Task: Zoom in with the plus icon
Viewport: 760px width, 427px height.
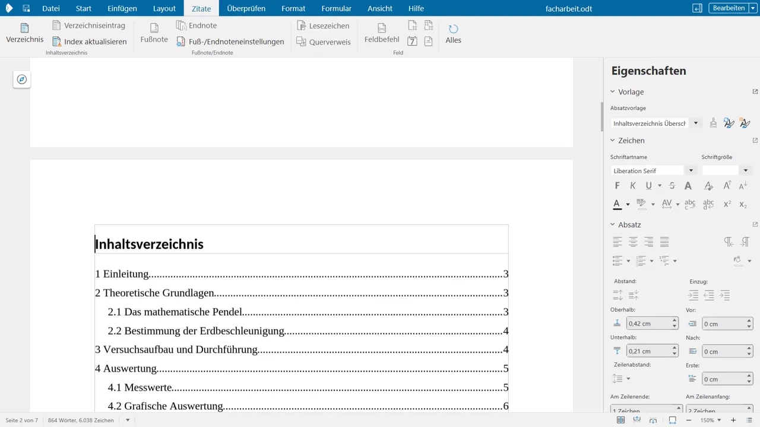Action: [x=733, y=420]
